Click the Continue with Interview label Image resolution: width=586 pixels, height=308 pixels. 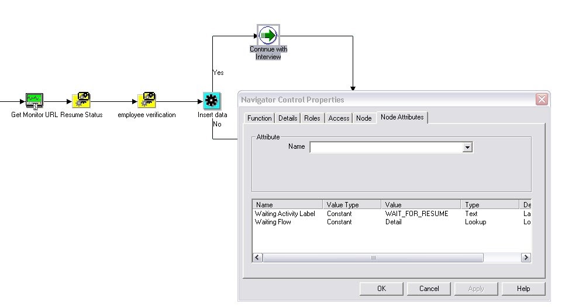click(268, 53)
